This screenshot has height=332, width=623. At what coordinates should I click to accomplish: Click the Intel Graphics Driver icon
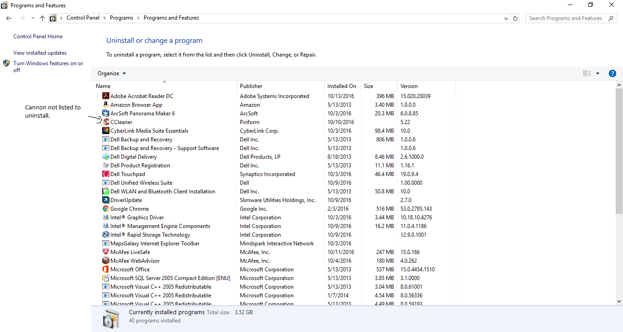point(106,218)
